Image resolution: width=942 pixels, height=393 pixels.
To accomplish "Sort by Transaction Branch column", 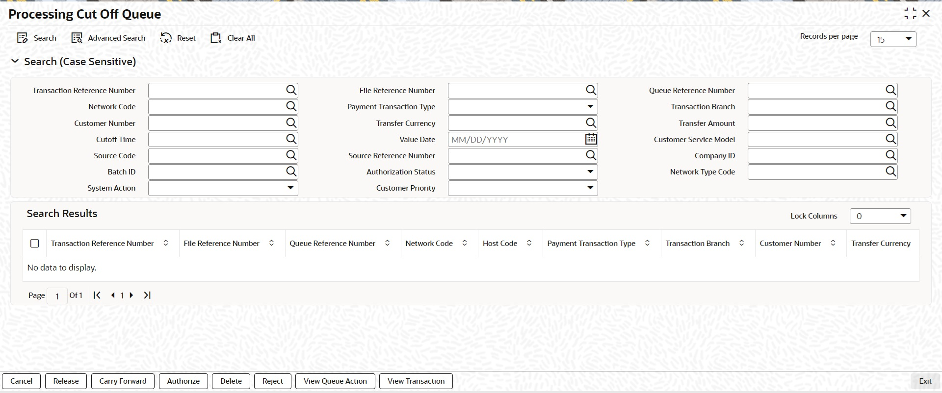I will click(x=741, y=243).
